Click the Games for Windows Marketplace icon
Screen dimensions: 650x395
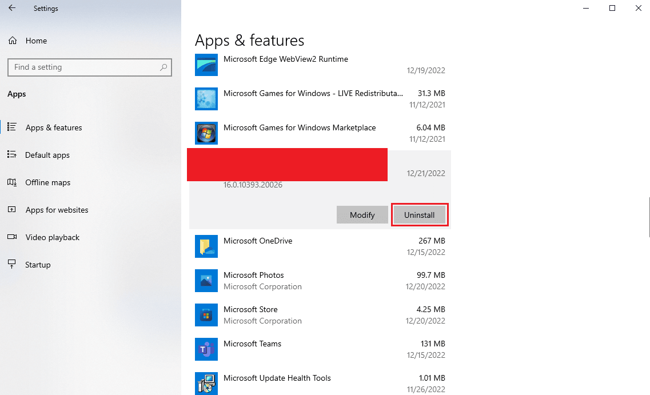(206, 133)
